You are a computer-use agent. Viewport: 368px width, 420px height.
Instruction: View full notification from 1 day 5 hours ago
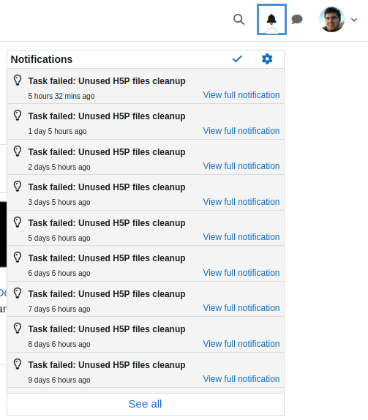coord(241,131)
